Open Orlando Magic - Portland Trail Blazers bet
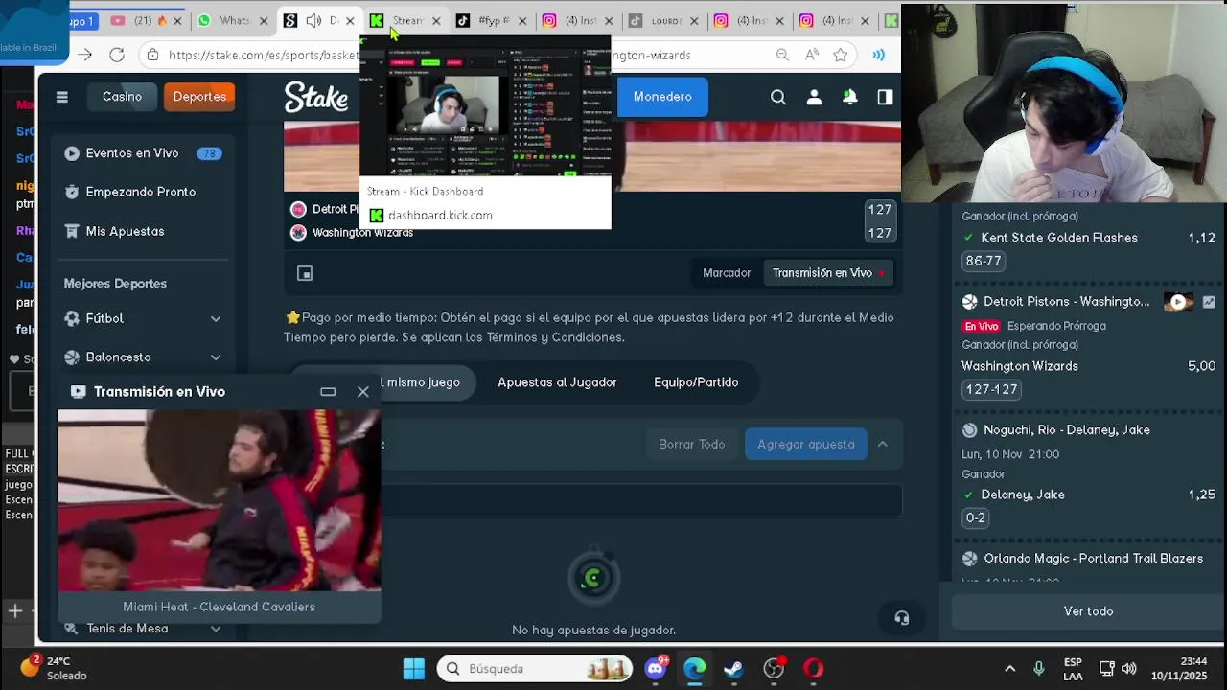 pyautogui.click(x=1093, y=559)
